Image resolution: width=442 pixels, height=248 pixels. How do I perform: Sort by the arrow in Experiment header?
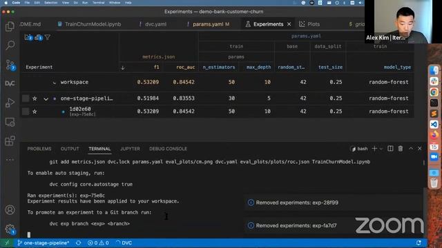pyautogui.click(x=123, y=68)
